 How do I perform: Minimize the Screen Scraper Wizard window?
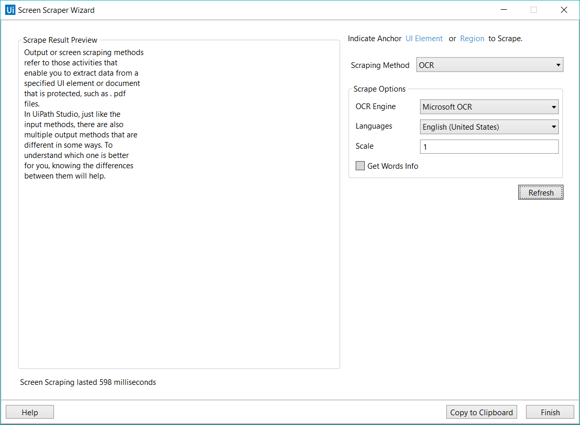coord(504,10)
